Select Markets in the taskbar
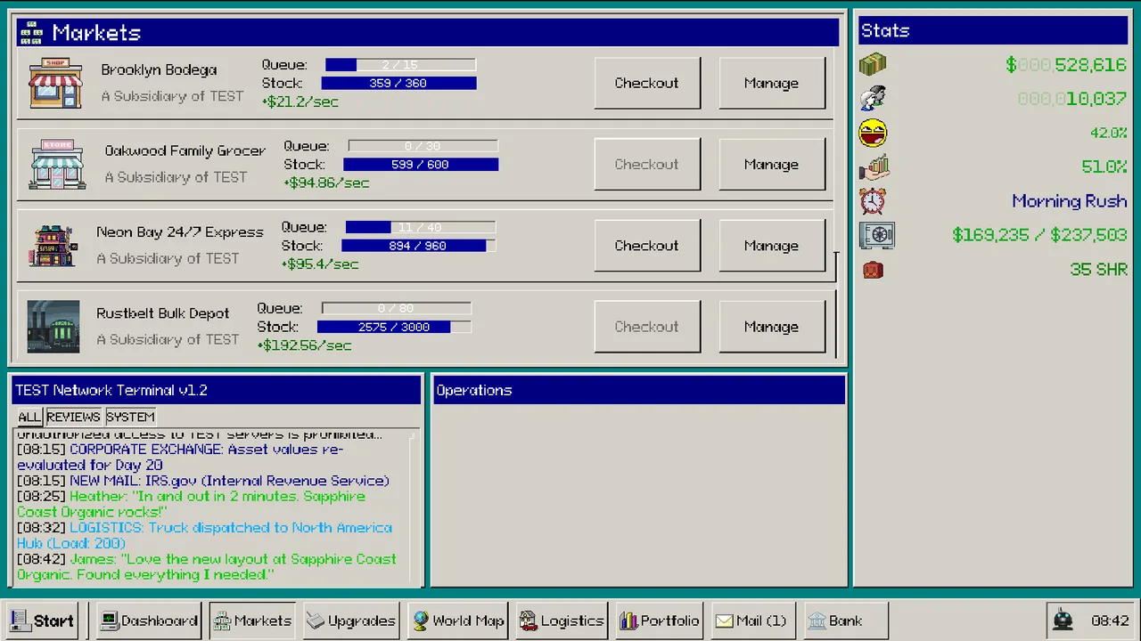This screenshot has width=1141, height=641. coord(252,621)
